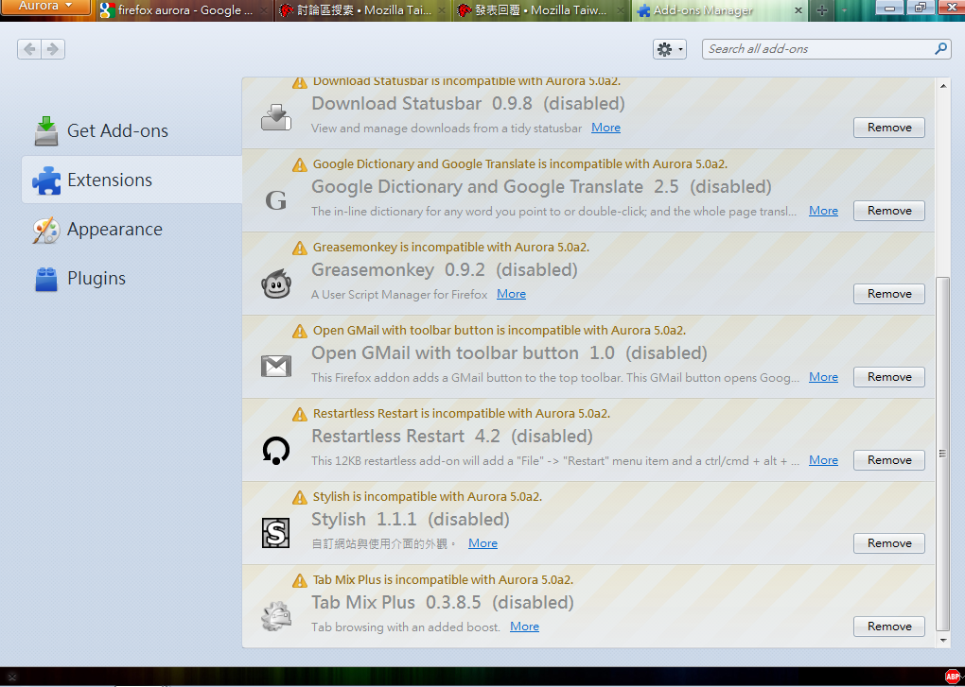Remove the Stylish extension
This screenshot has height=687, width=965.
(x=889, y=543)
